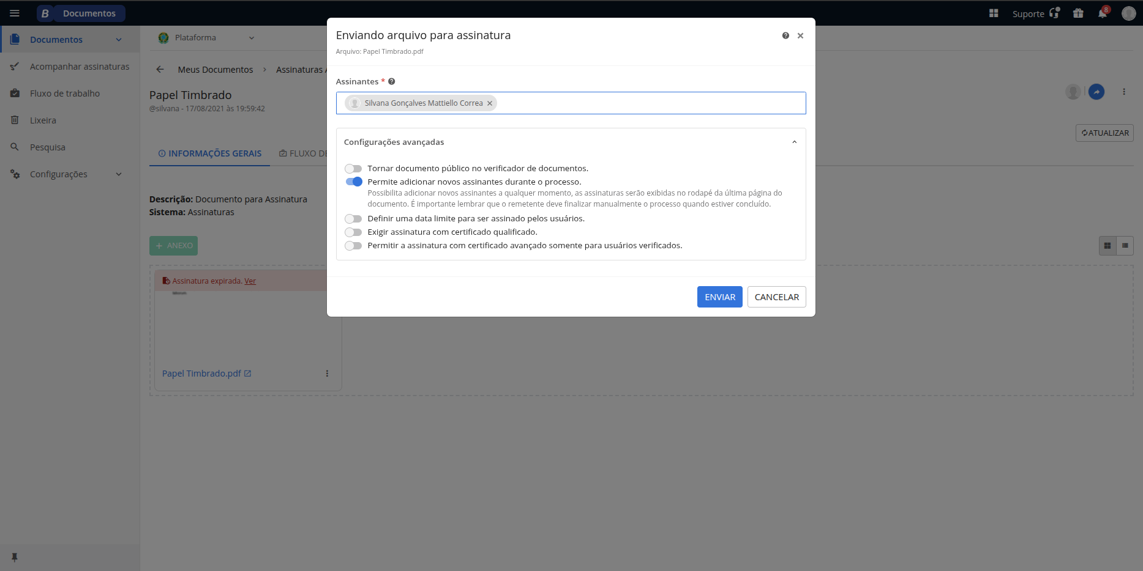Disable adding new signers during process
This screenshot has height=571, width=1143.
[353, 182]
